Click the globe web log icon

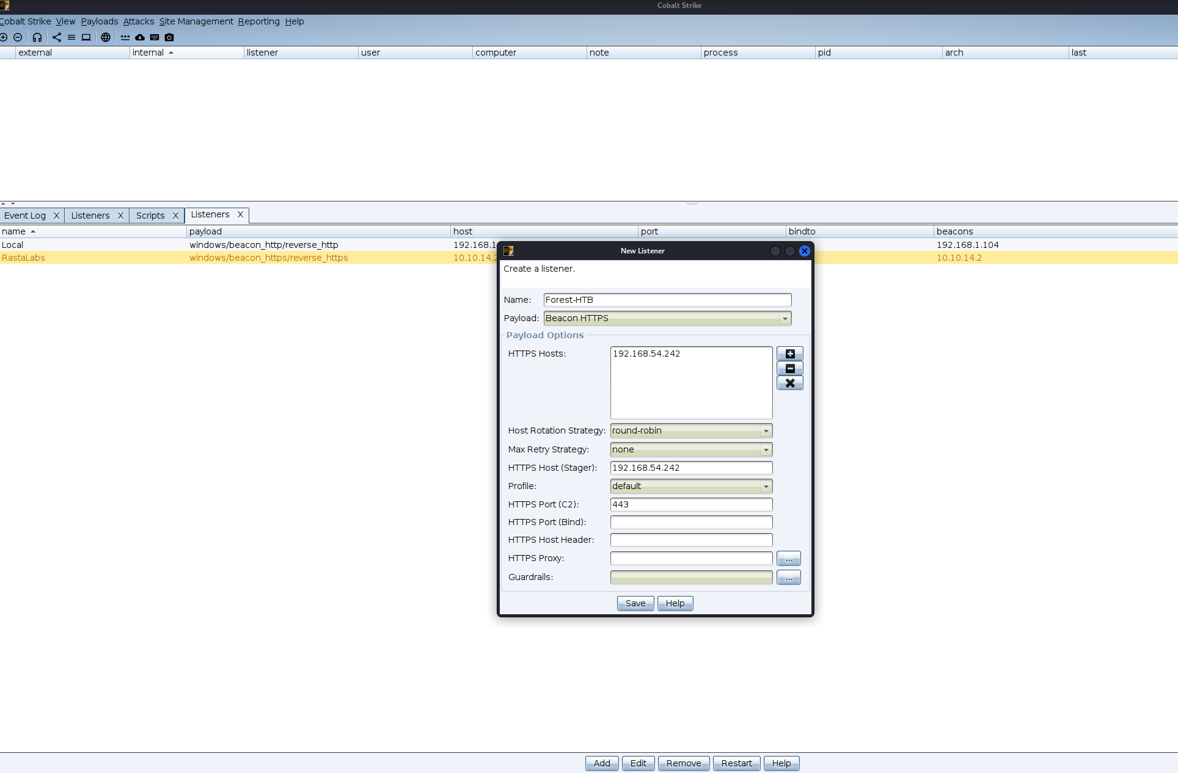pos(106,37)
